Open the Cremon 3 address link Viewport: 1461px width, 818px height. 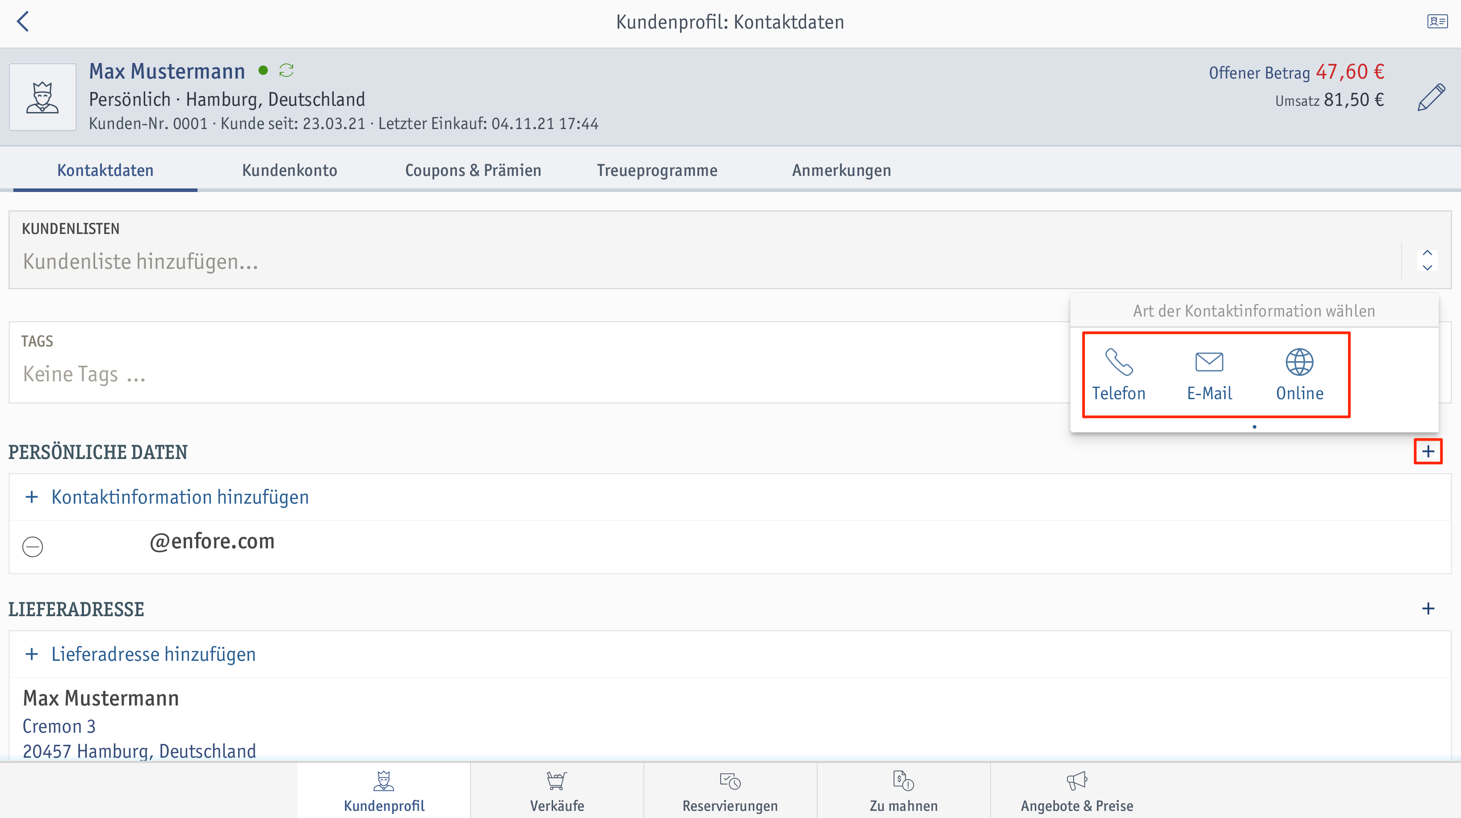click(x=59, y=726)
